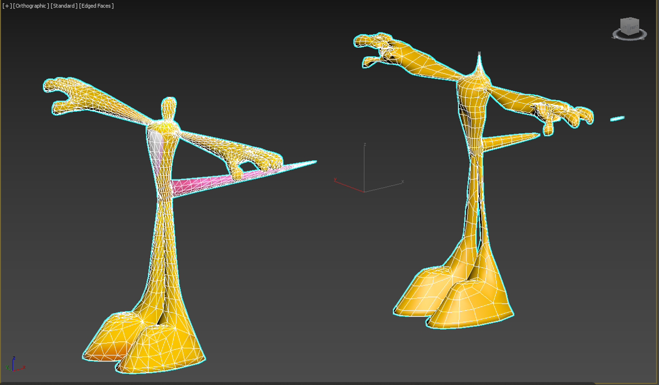The image size is (659, 385).
Task: Click the top face of the ViewCube
Action: click(x=630, y=19)
